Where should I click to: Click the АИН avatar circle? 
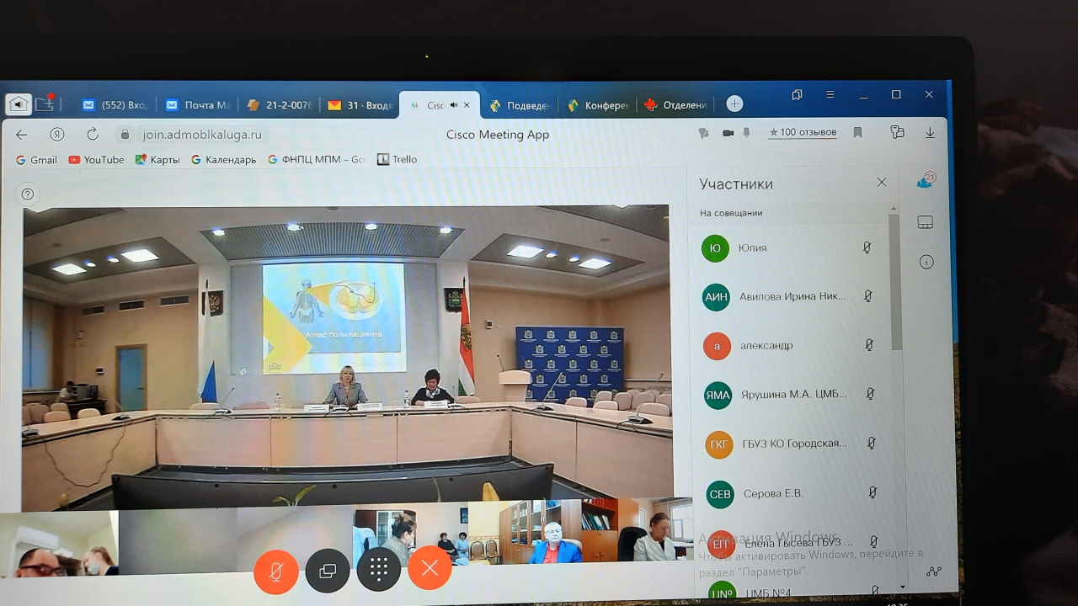[x=716, y=297]
